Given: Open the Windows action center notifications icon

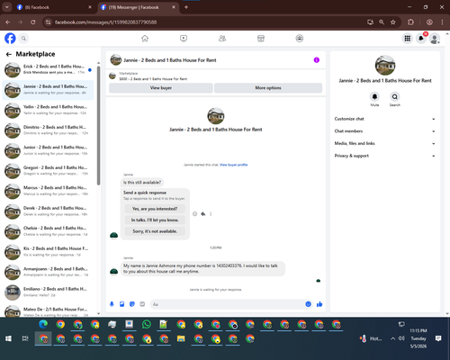Looking at the screenshot, I should pos(438,338).
